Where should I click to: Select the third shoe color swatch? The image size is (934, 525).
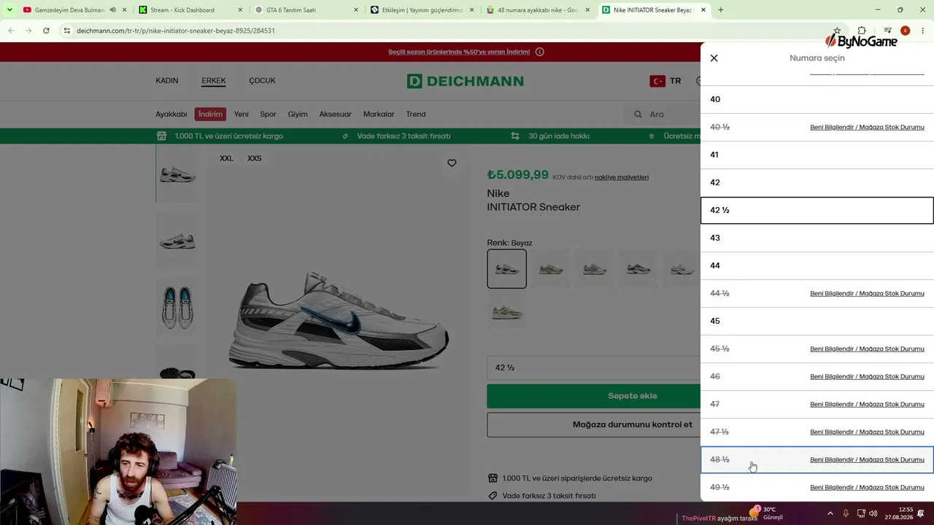pos(595,269)
